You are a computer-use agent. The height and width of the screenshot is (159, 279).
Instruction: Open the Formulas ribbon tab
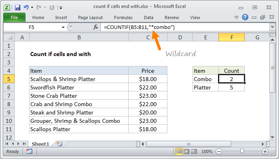coord(123,17)
